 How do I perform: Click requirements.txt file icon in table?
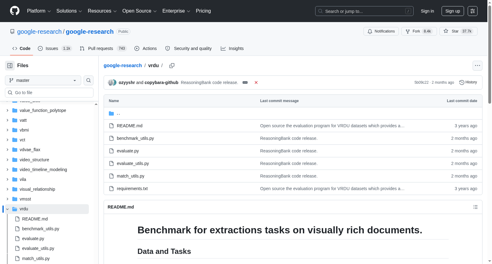click(x=111, y=189)
